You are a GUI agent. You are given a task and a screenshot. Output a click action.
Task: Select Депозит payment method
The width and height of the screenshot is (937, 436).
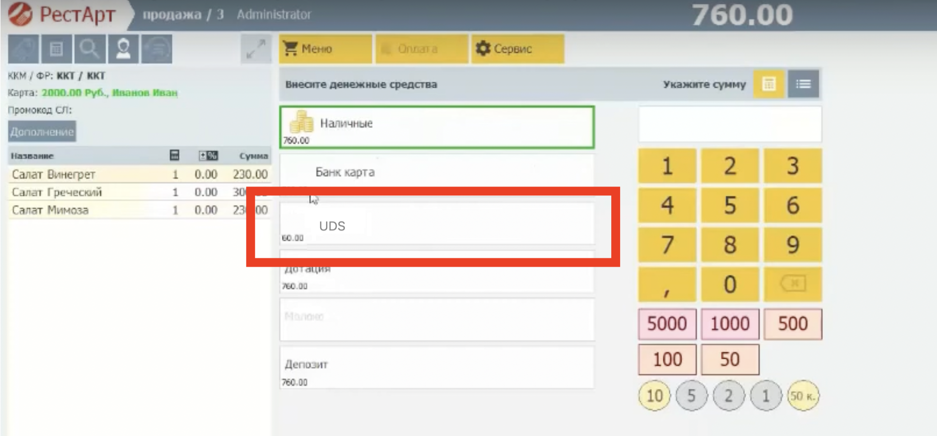pos(437,367)
